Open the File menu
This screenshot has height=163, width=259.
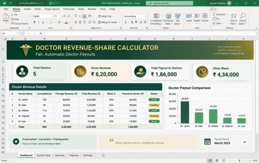coord(6,9)
